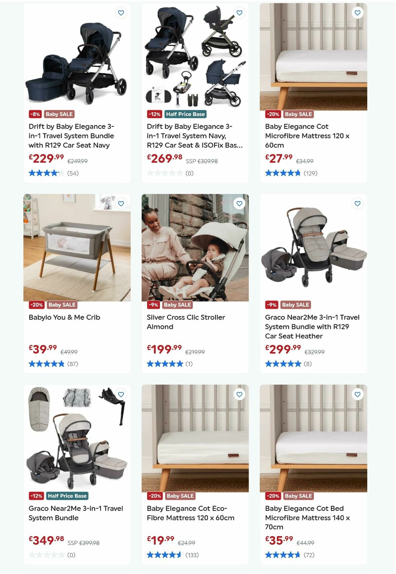Open the Graco Heather travel system image
The image size is (396, 574).
pos(313,247)
